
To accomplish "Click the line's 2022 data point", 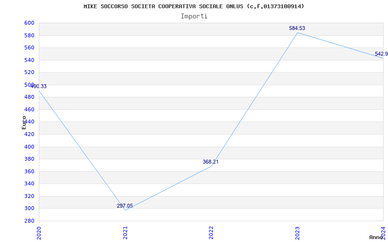I will 211,166.
